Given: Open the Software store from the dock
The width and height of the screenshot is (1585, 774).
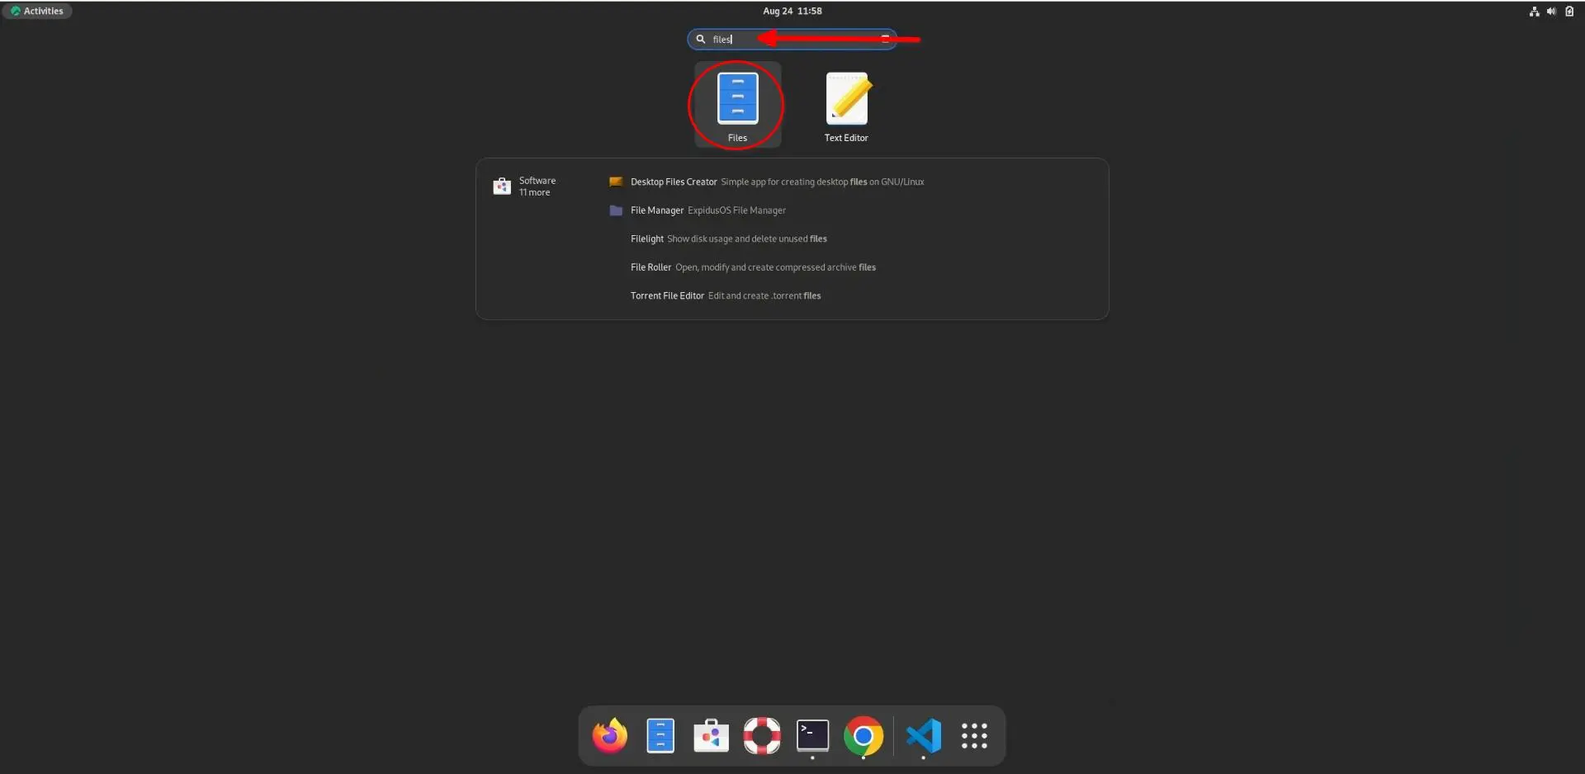Looking at the screenshot, I should point(711,735).
